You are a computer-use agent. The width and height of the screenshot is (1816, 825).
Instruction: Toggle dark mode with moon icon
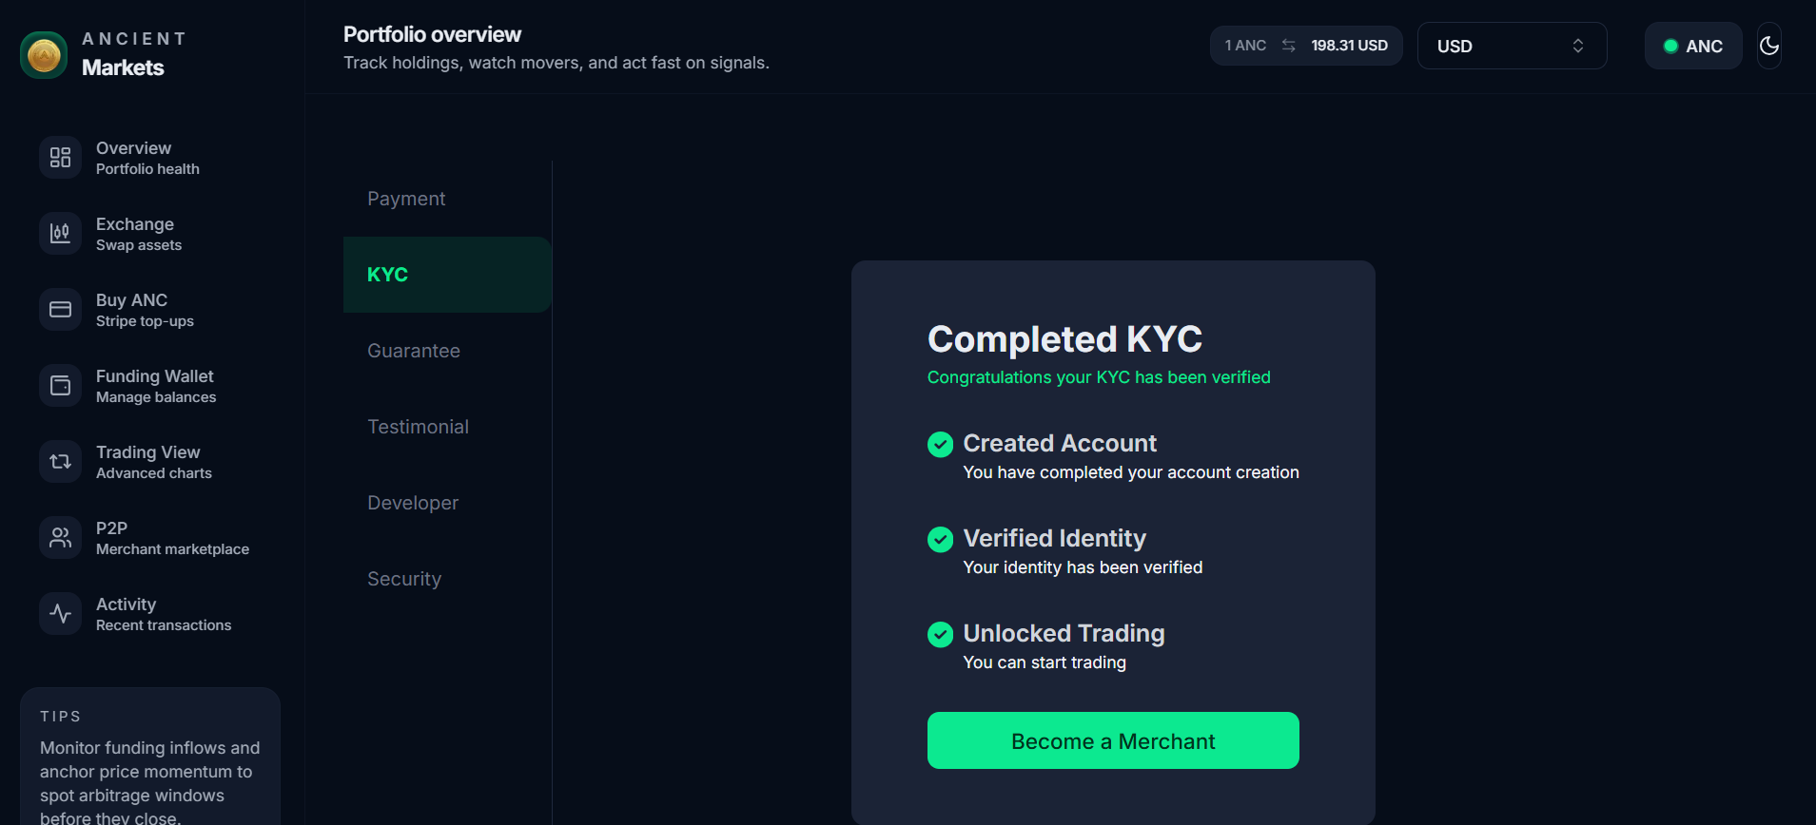(x=1768, y=46)
